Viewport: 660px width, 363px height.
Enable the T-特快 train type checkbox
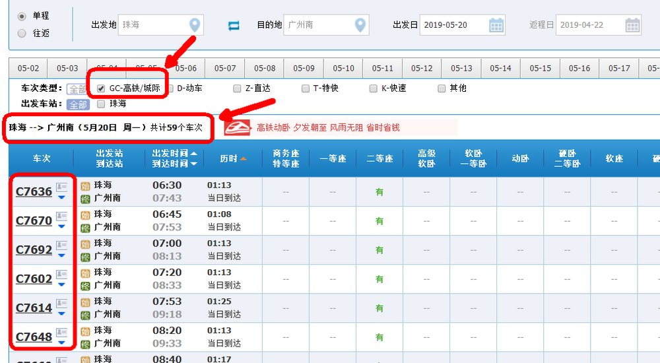coord(306,88)
